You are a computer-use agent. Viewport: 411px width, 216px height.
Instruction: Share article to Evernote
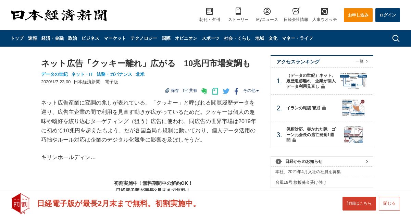pyautogui.click(x=204, y=91)
